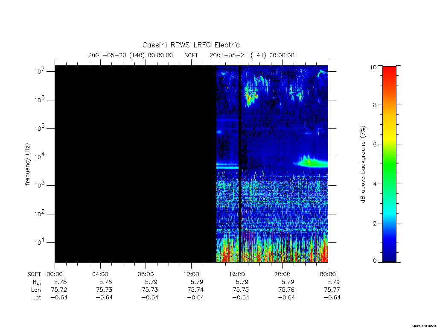Click the colorbar tick label '4'

(x=375, y=184)
